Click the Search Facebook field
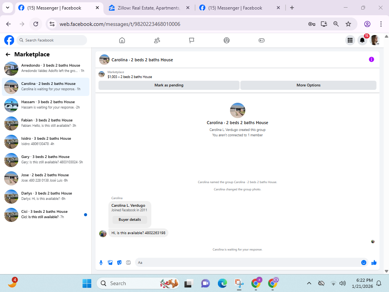This screenshot has height=292, width=389. 52,40
